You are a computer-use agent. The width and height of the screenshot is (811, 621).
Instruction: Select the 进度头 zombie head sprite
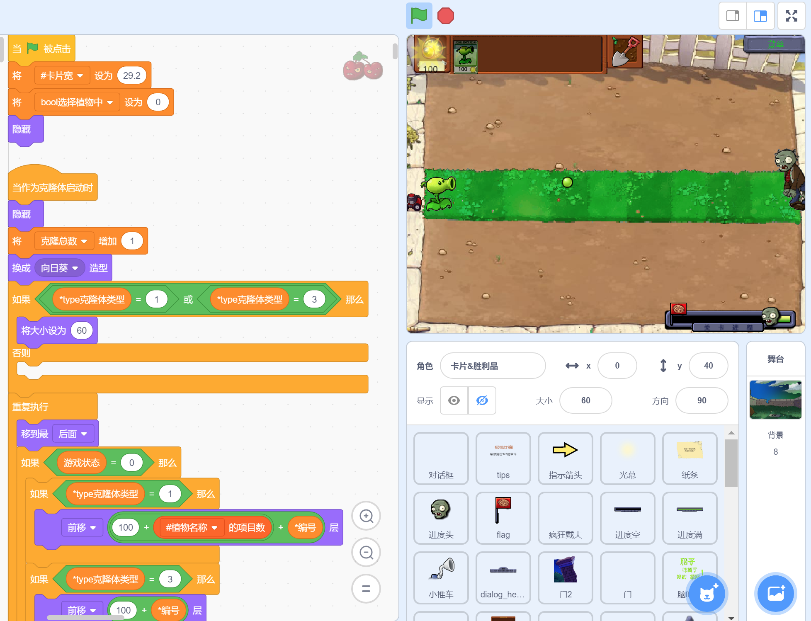[x=441, y=518]
